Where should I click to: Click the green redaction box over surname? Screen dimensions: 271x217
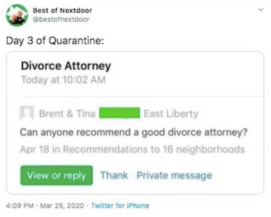pos(119,113)
